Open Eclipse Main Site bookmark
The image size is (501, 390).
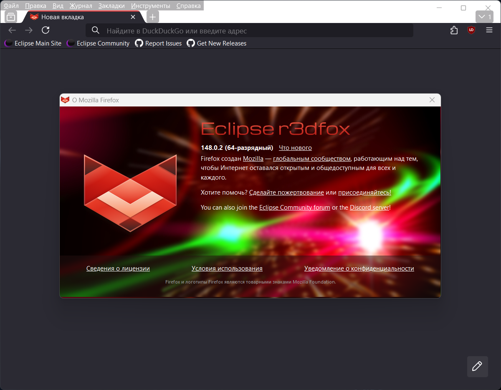(x=33, y=43)
